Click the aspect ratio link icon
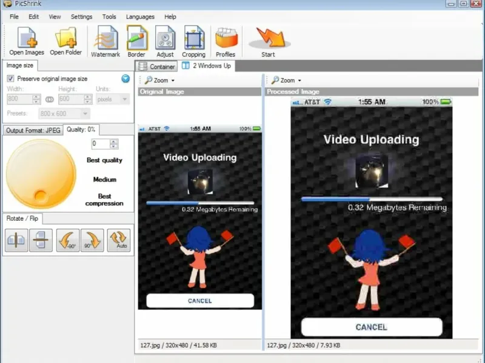The width and height of the screenshot is (485, 363). (50, 99)
